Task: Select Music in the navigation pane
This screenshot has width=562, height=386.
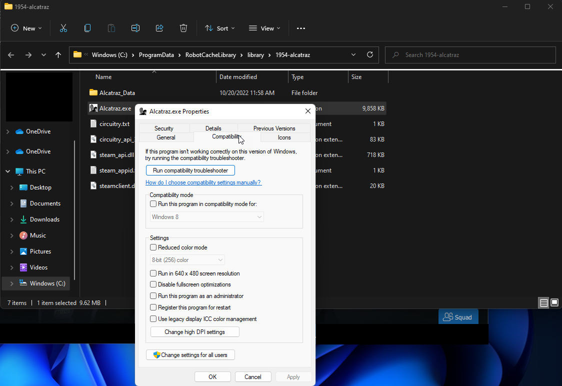Action: [x=38, y=235]
